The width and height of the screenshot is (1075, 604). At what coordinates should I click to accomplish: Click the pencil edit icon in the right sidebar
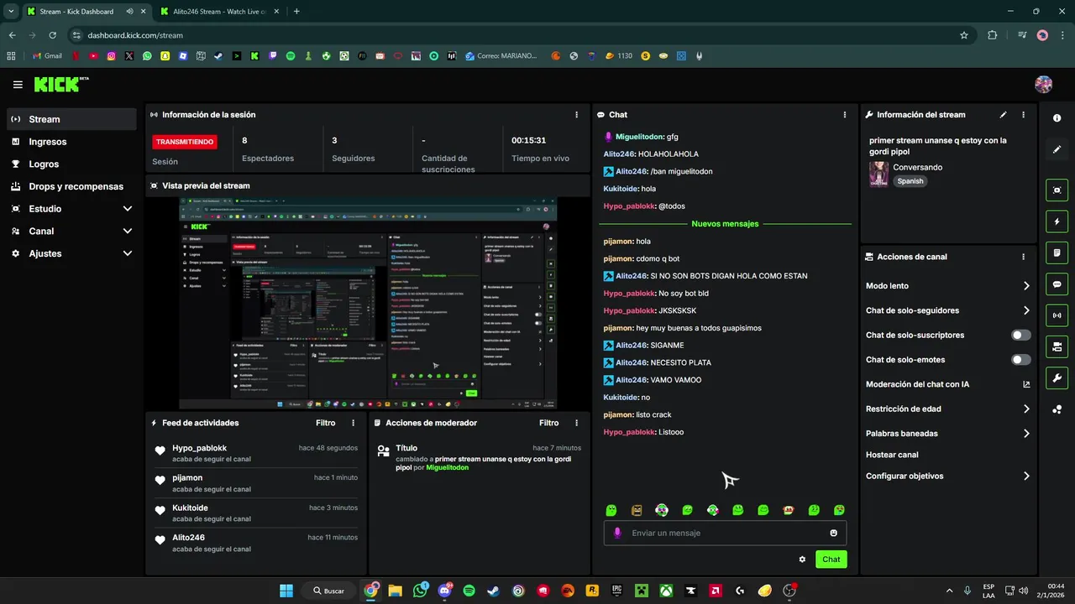pos(1057,149)
